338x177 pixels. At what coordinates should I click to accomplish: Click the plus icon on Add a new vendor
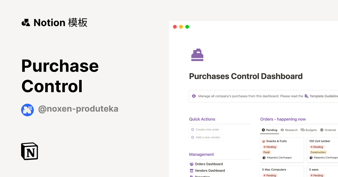click(x=193, y=137)
